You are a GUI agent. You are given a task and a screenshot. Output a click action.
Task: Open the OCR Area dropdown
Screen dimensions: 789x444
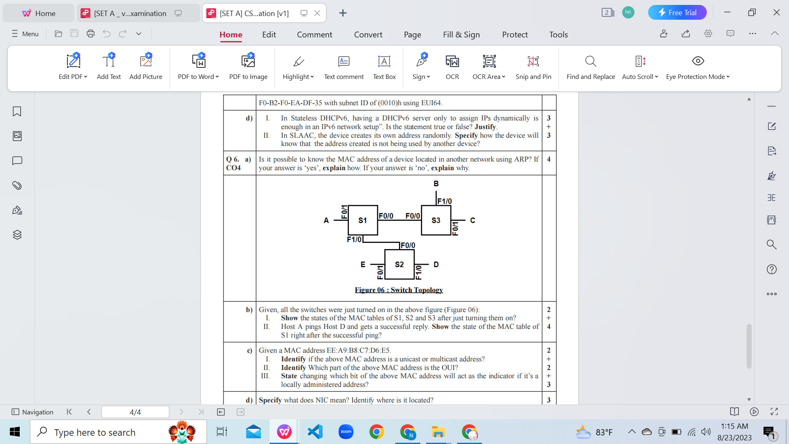[x=503, y=76]
